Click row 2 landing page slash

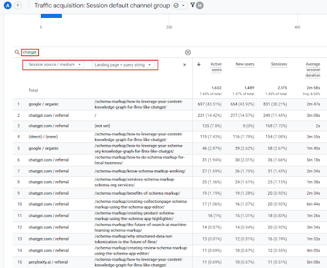[95, 115]
